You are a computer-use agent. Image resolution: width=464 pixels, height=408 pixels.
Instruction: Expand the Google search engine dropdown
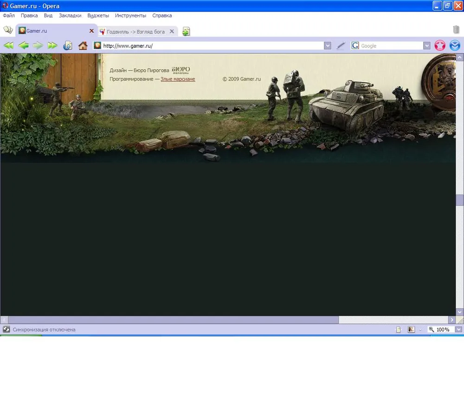pos(427,45)
